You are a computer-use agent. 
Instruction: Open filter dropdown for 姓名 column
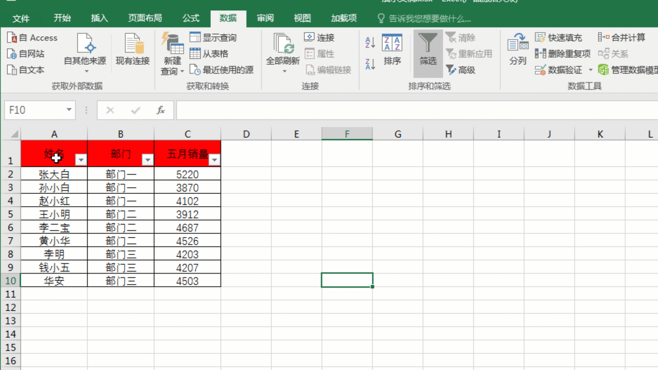[81, 160]
